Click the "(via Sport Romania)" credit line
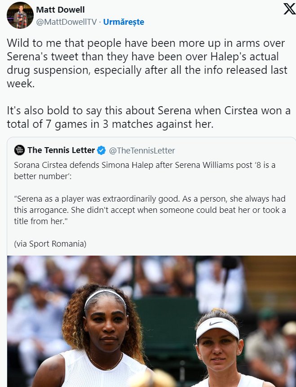Image resolution: width=296 pixels, height=387 pixels. (x=50, y=243)
